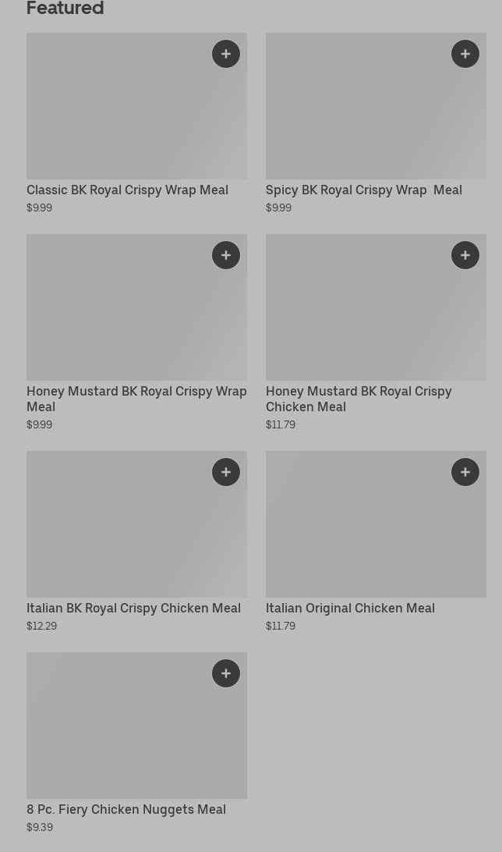Click Classic BK Royal Crispy Wrap Meal title
The width and height of the screenshot is (502, 852).
(x=128, y=190)
